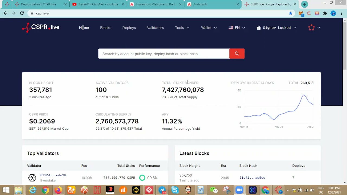Open validator link 012ba...6e69b

click(53, 175)
